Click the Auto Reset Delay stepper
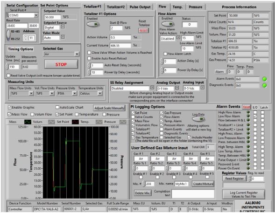The image size is (275, 213). click(x=89, y=65)
